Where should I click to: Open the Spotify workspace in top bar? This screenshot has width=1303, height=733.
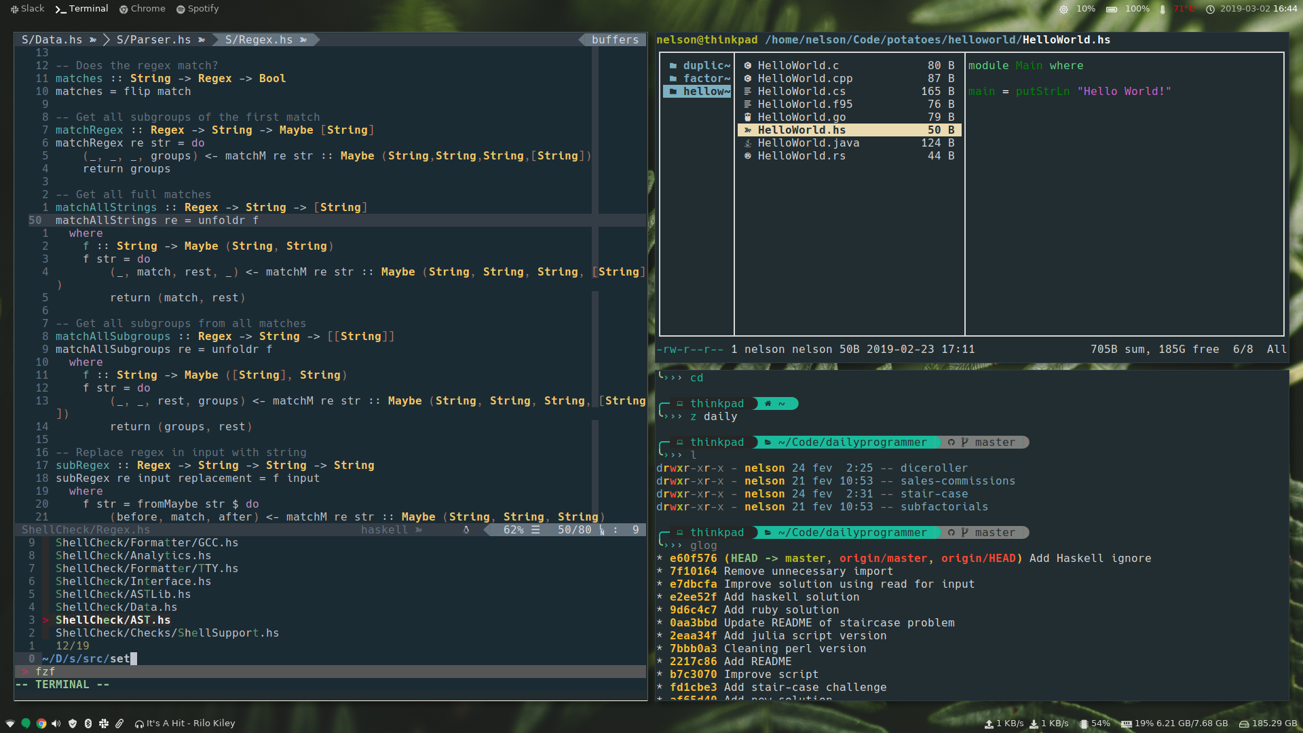tap(197, 9)
